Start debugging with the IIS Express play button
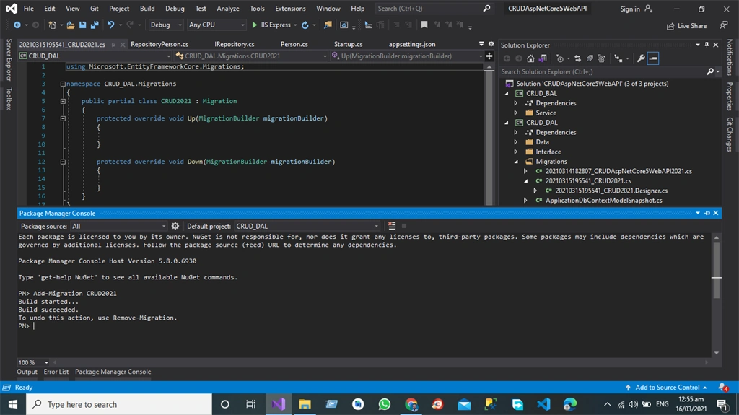The height and width of the screenshot is (415, 739). 255,25
